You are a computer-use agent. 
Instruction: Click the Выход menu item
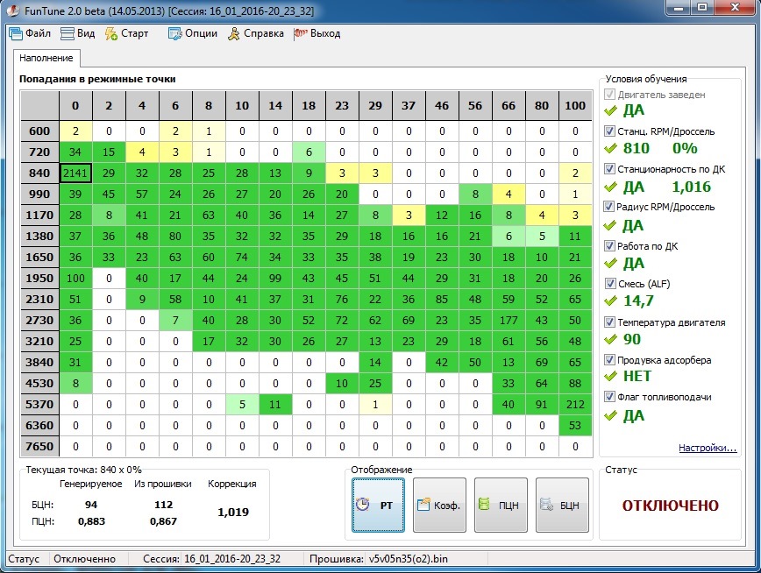[x=316, y=33]
